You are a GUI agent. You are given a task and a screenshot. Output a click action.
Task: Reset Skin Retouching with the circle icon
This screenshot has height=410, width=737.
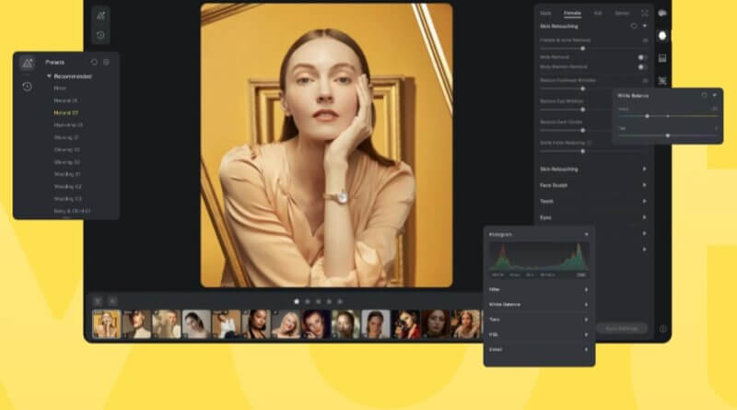634,27
